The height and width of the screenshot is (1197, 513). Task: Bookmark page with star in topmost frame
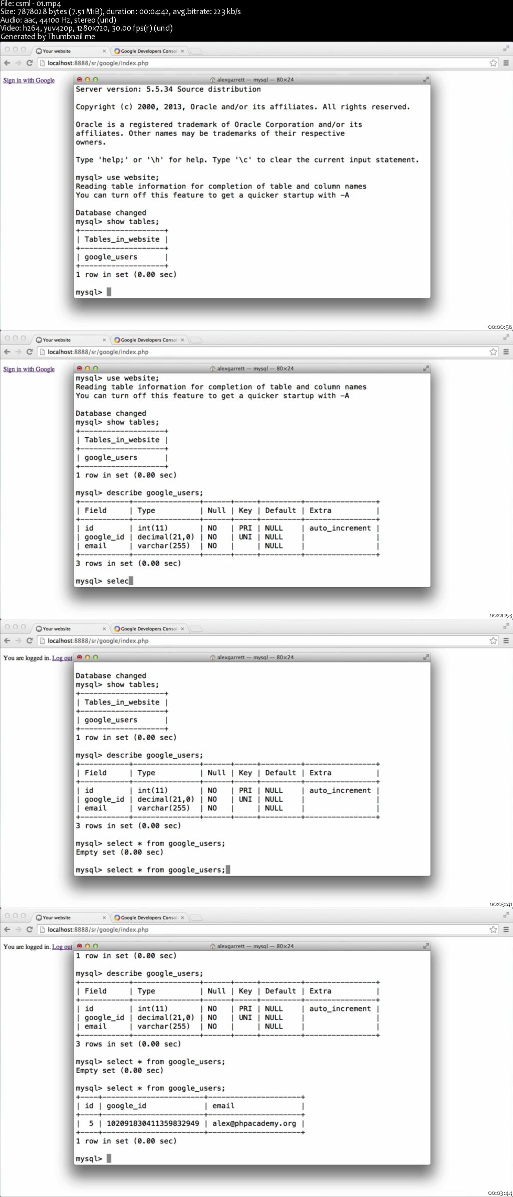pyautogui.click(x=493, y=63)
